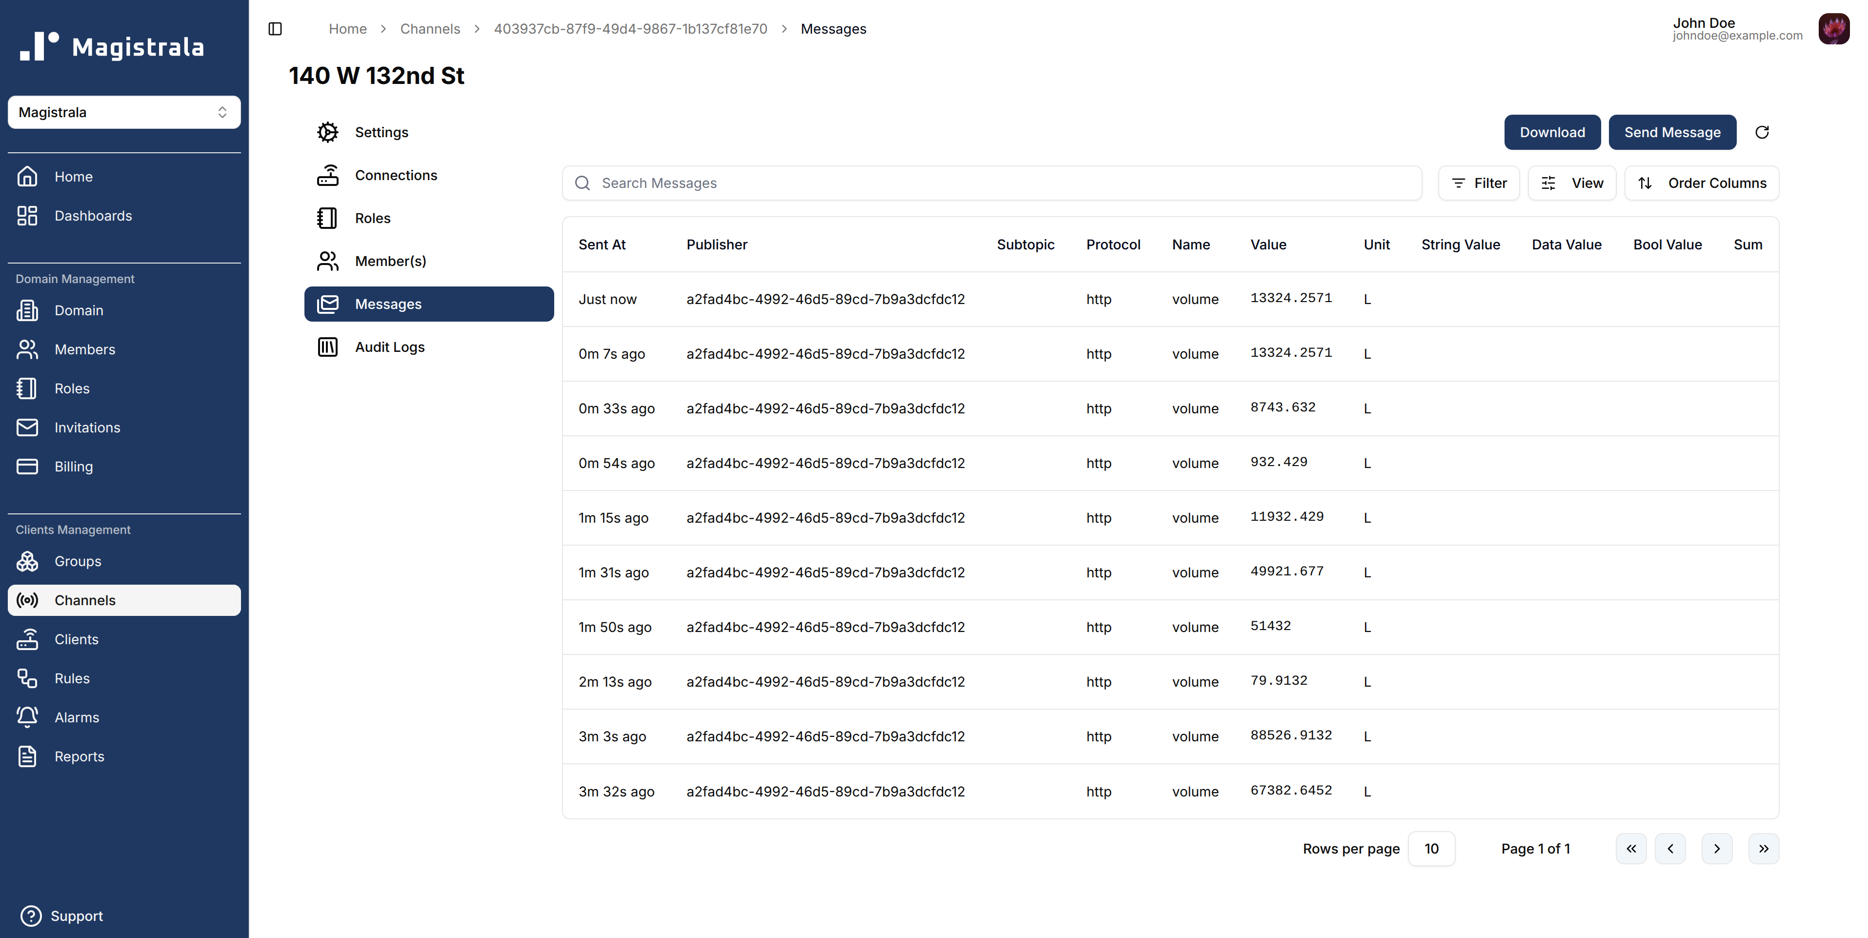Click the Send Message button
Screen dimensions: 1868x938
[x=1671, y=132]
